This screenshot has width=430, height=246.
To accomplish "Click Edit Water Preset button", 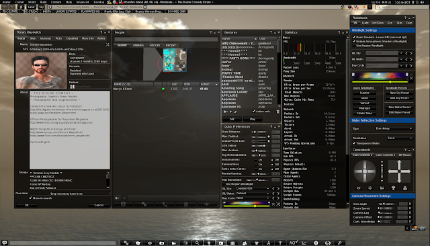I will click(399, 112).
